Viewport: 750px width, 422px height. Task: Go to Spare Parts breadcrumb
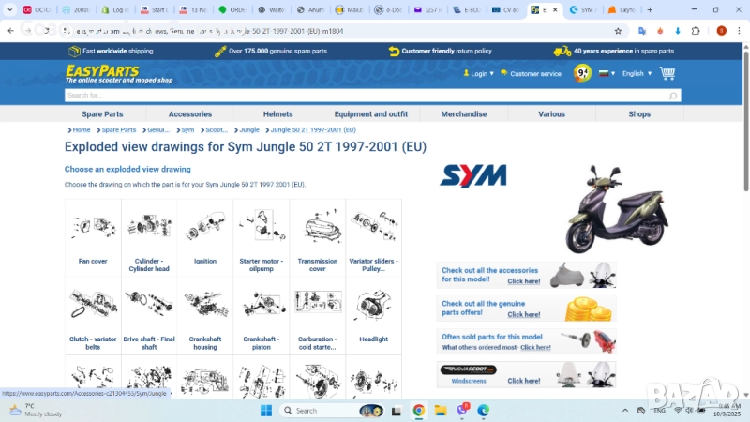coord(119,129)
